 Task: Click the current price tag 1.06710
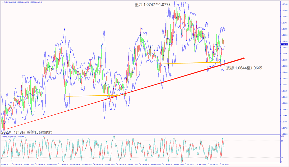(x=284, y=44)
